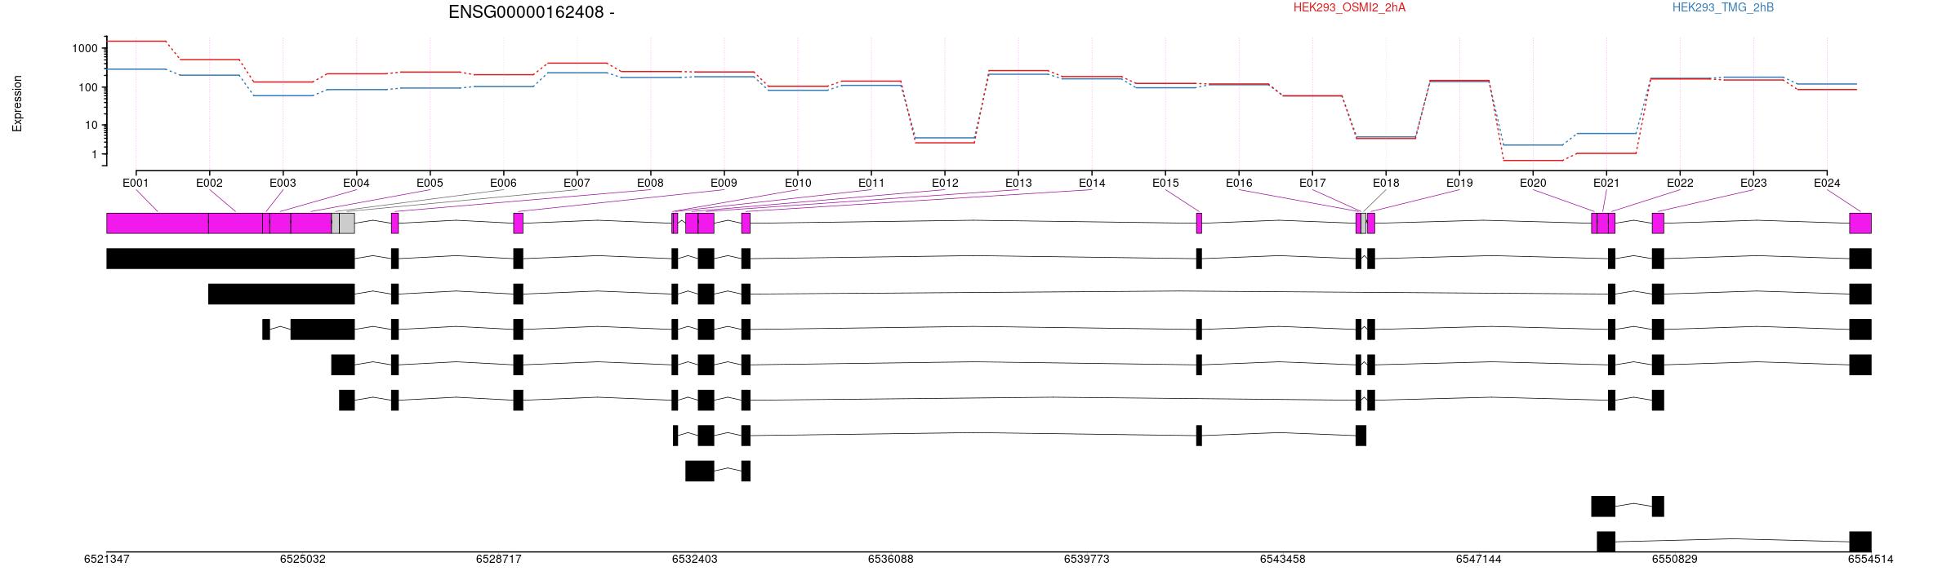This screenshot has height=571, width=1960.
Task: Select exon label E002
Action: 209,184
